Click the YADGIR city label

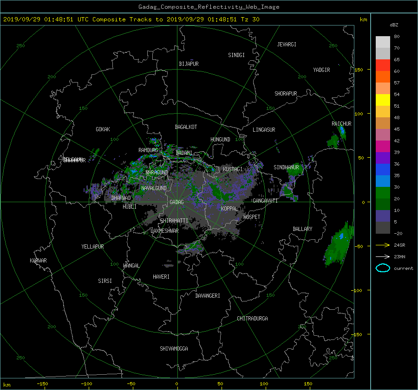321,70
